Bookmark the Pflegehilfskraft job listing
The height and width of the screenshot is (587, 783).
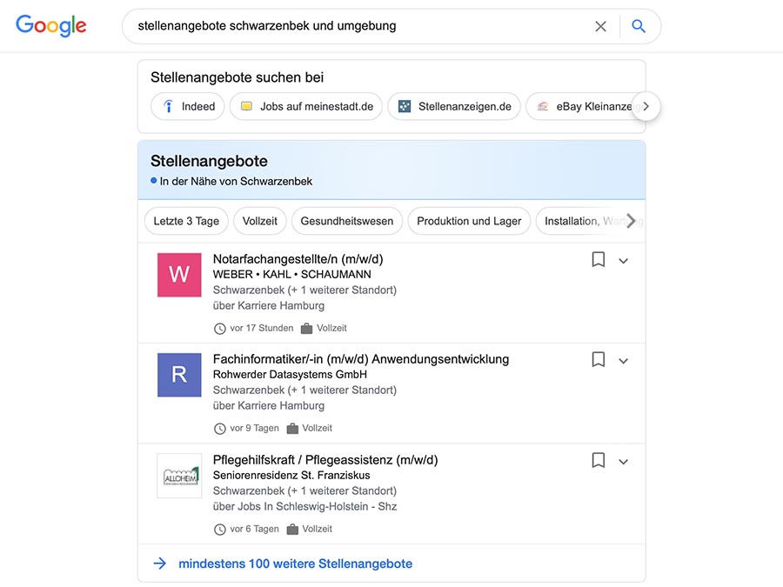598,461
